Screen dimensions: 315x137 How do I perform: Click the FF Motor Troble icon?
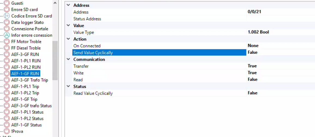[7, 42]
